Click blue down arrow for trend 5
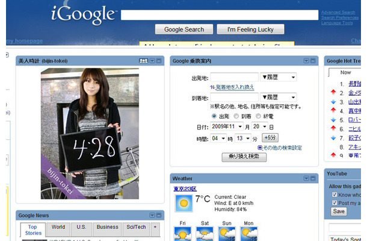 (333, 120)
